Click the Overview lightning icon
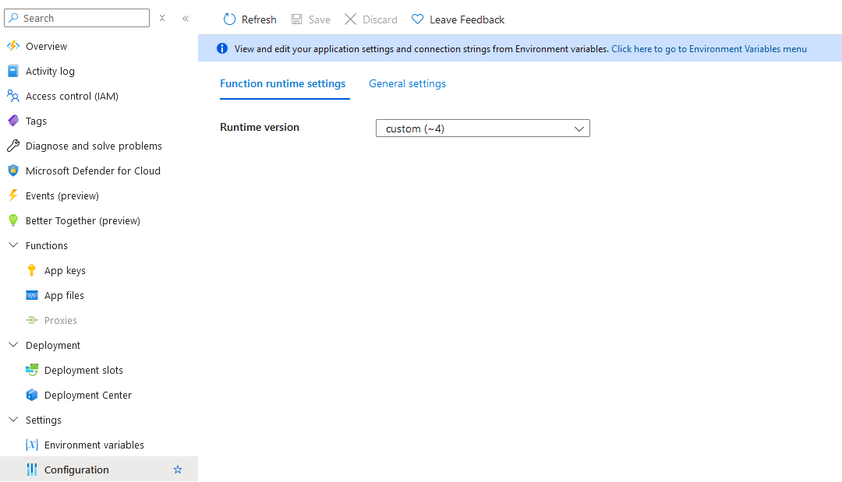Viewport: 842px width, 482px height. pyautogui.click(x=13, y=46)
